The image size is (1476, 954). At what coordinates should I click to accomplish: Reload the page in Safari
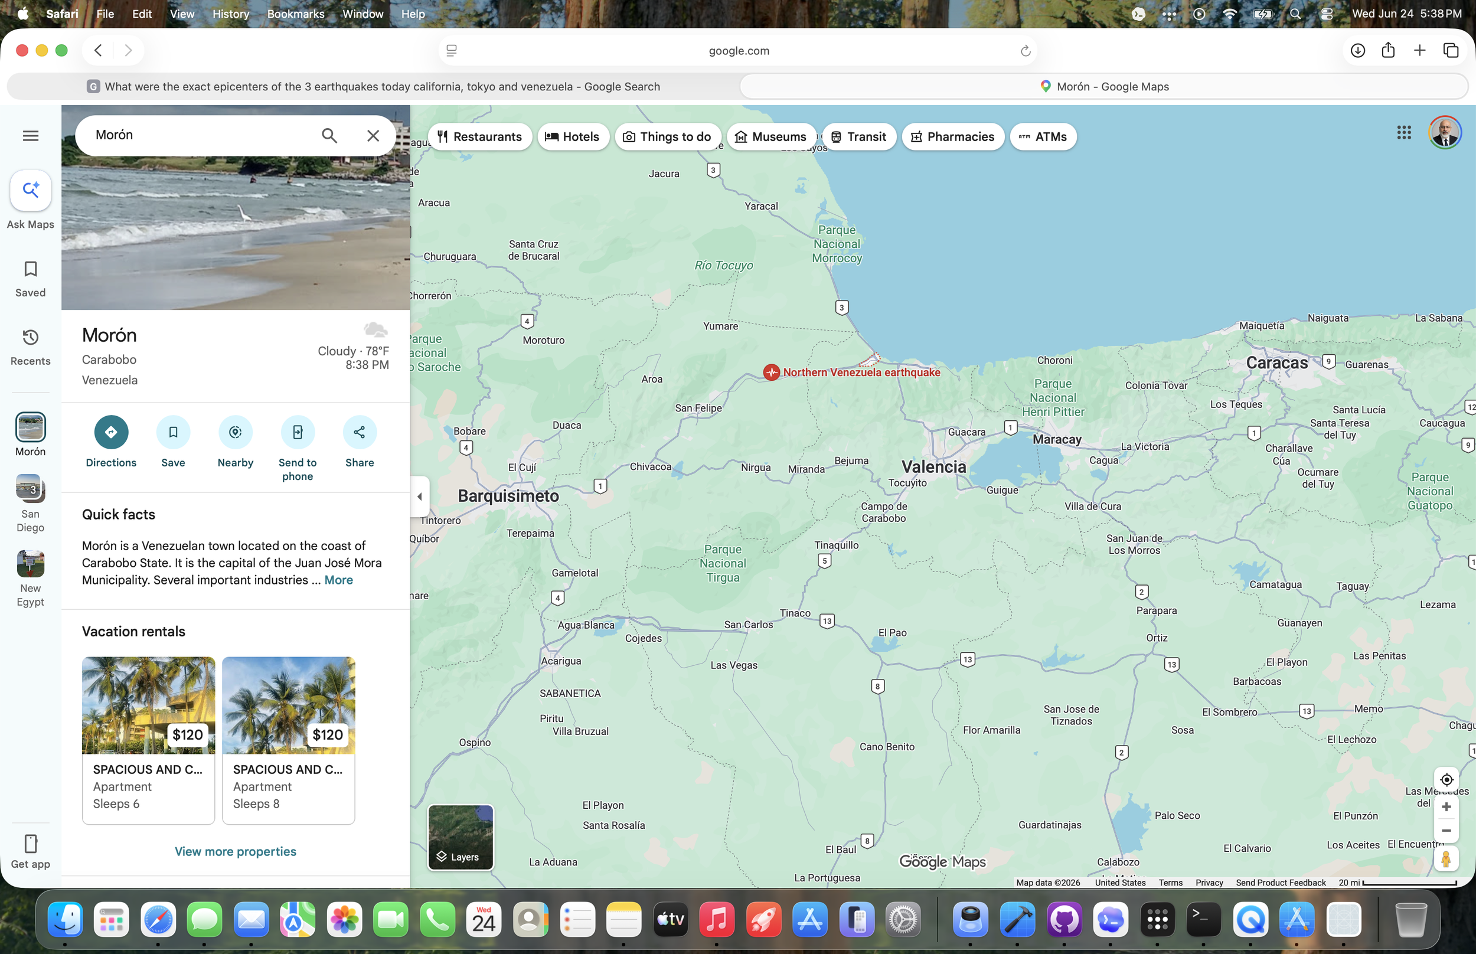point(1025,51)
